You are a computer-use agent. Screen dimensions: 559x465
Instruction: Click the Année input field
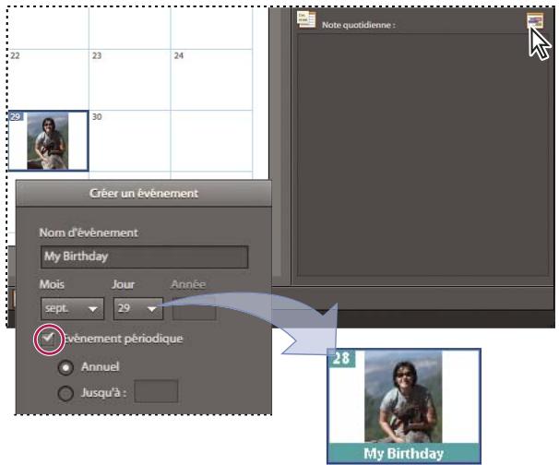pyautogui.click(x=195, y=309)
